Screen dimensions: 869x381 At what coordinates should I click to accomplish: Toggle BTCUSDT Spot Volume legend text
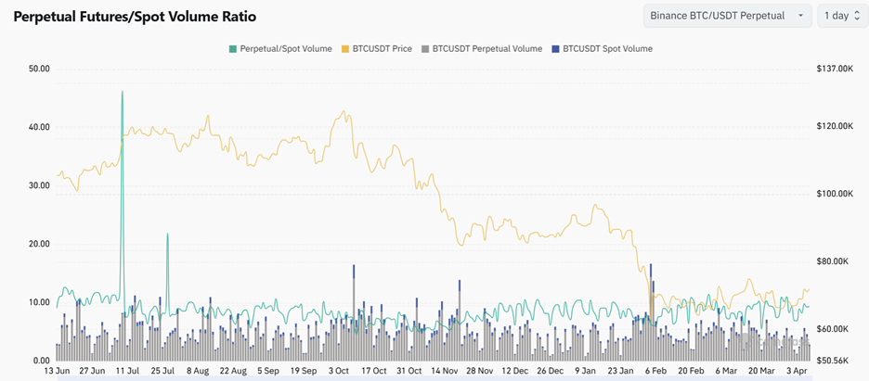(x=608, y=48)
